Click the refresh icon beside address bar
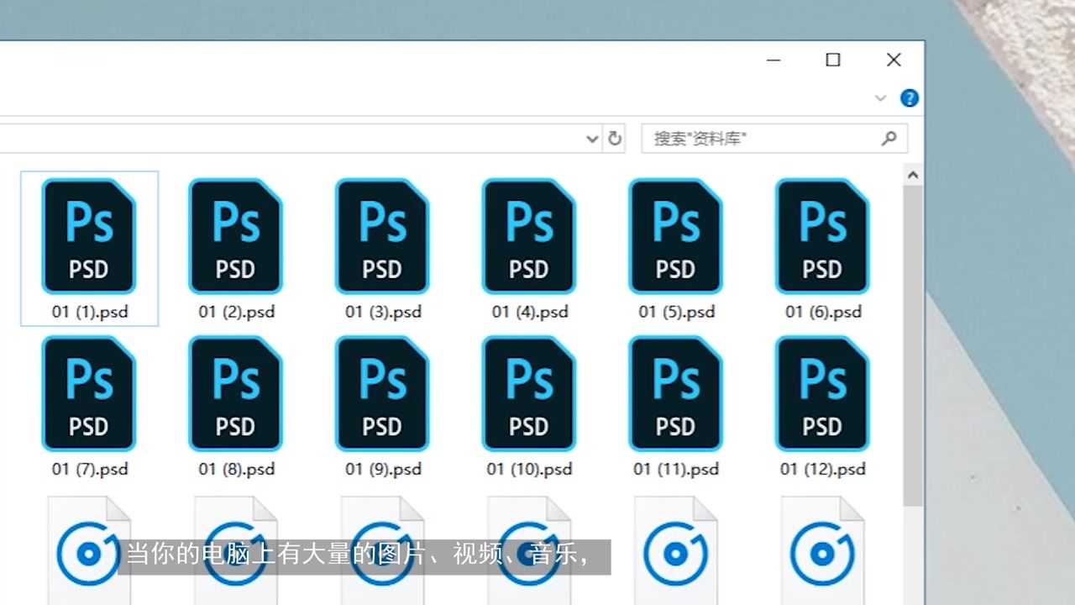1075x605 pixels. point(615,138)
